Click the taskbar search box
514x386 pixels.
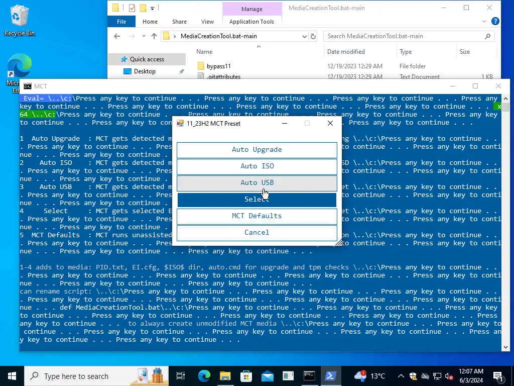coord(96,376)
